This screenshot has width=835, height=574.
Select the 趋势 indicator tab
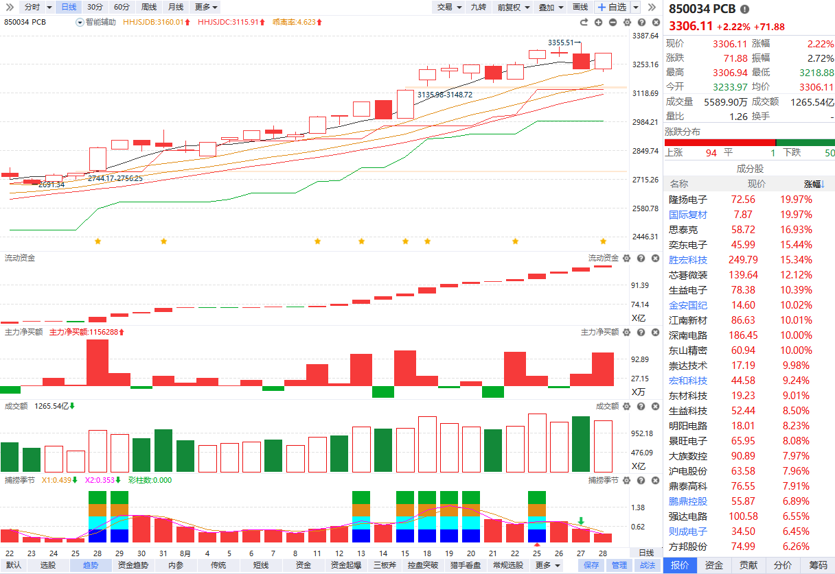[x=91, y=566]
